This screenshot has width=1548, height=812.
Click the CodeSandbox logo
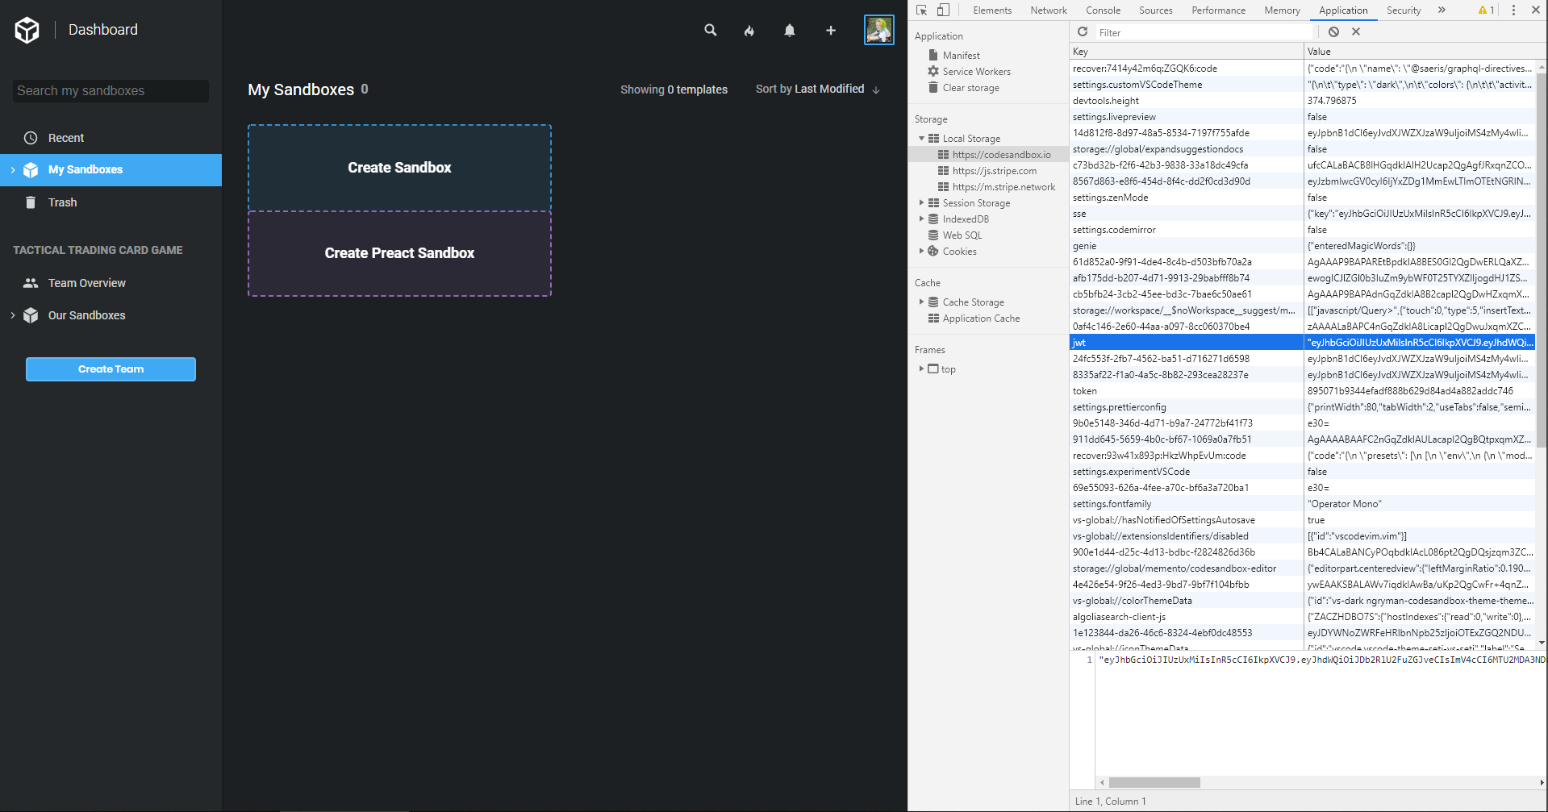tap(27, 30)
